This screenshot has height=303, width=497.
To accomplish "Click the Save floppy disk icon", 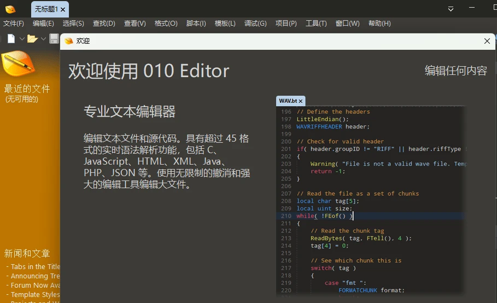I will [x=54, y=39].
